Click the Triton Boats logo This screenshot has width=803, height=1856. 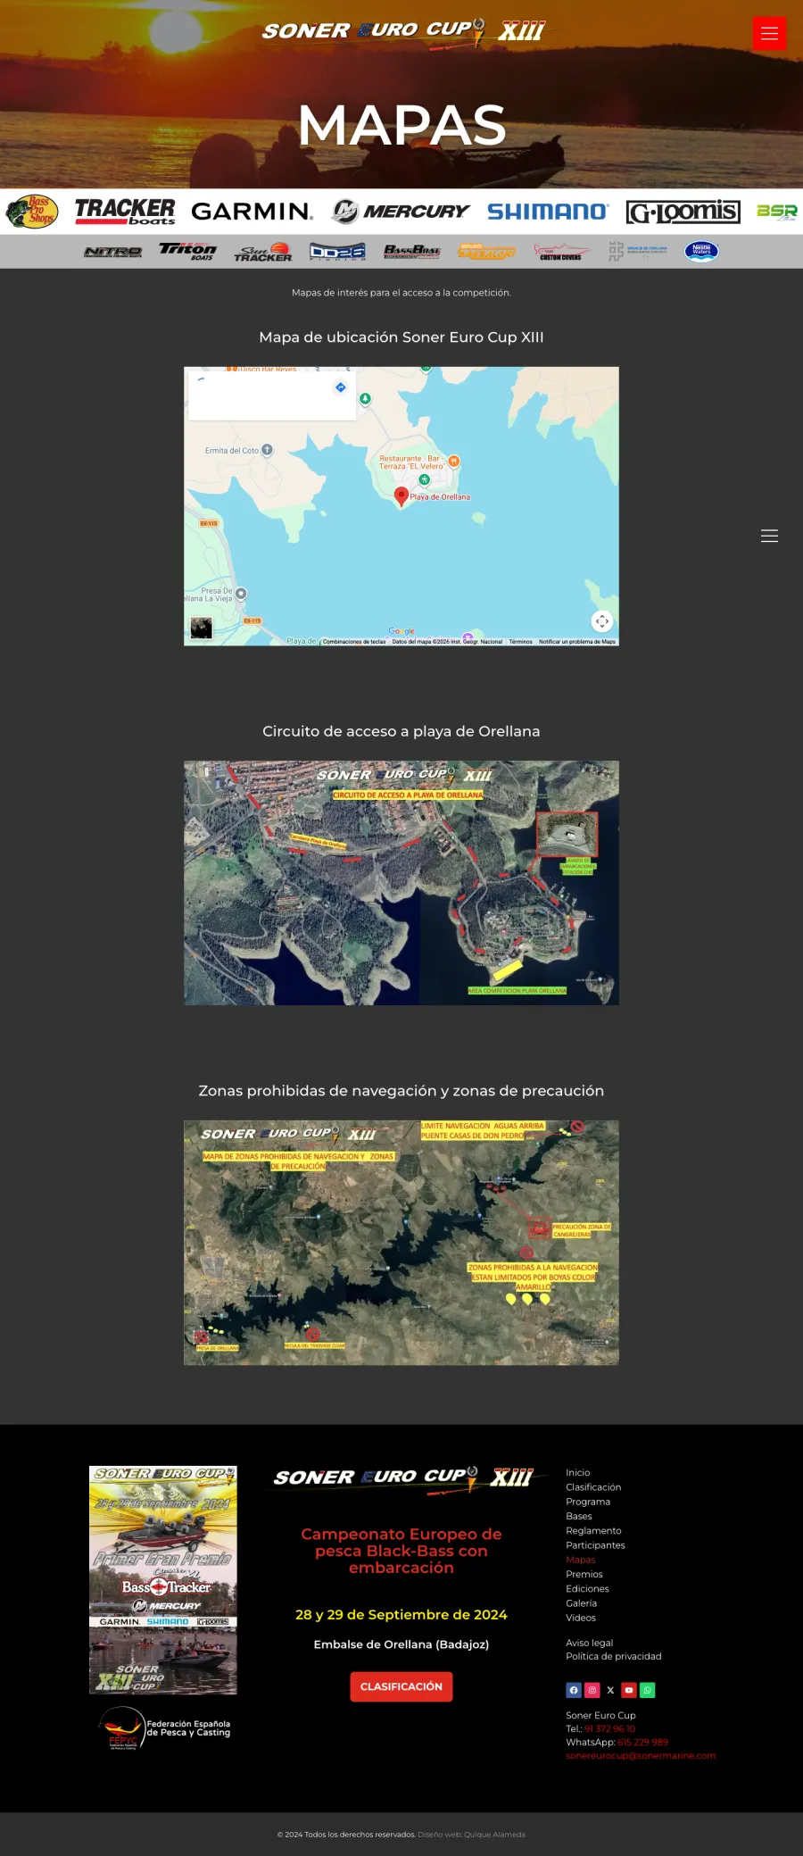(187, 251)
